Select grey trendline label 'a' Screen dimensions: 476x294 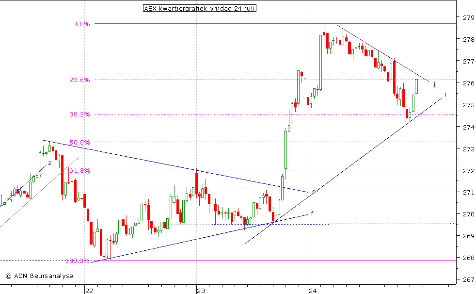tap(78, 158)
